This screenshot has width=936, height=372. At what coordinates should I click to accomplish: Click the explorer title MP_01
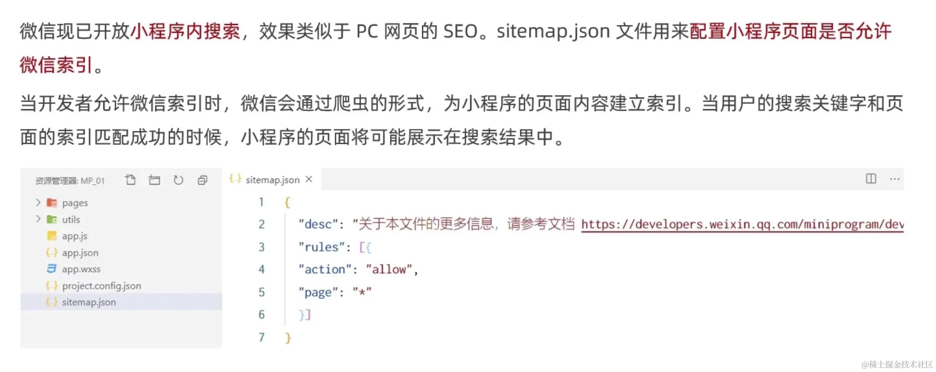click(70, 181)
